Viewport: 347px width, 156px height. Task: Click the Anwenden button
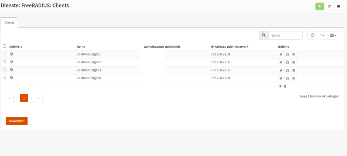tap(17, 121)
